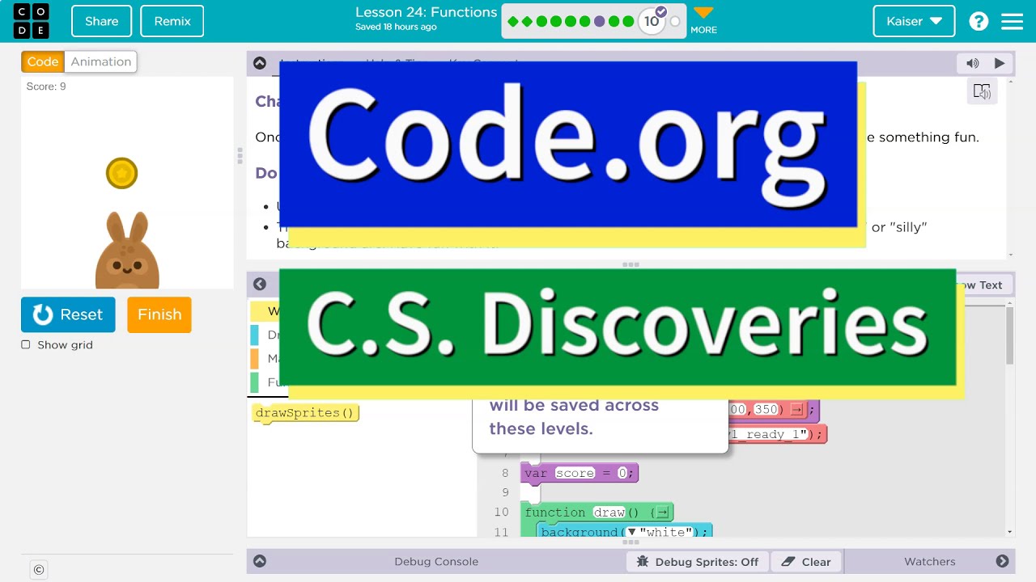Click line number 8 in editor
The height and width of the screenshot is (582, 1036).
point(505,473)
